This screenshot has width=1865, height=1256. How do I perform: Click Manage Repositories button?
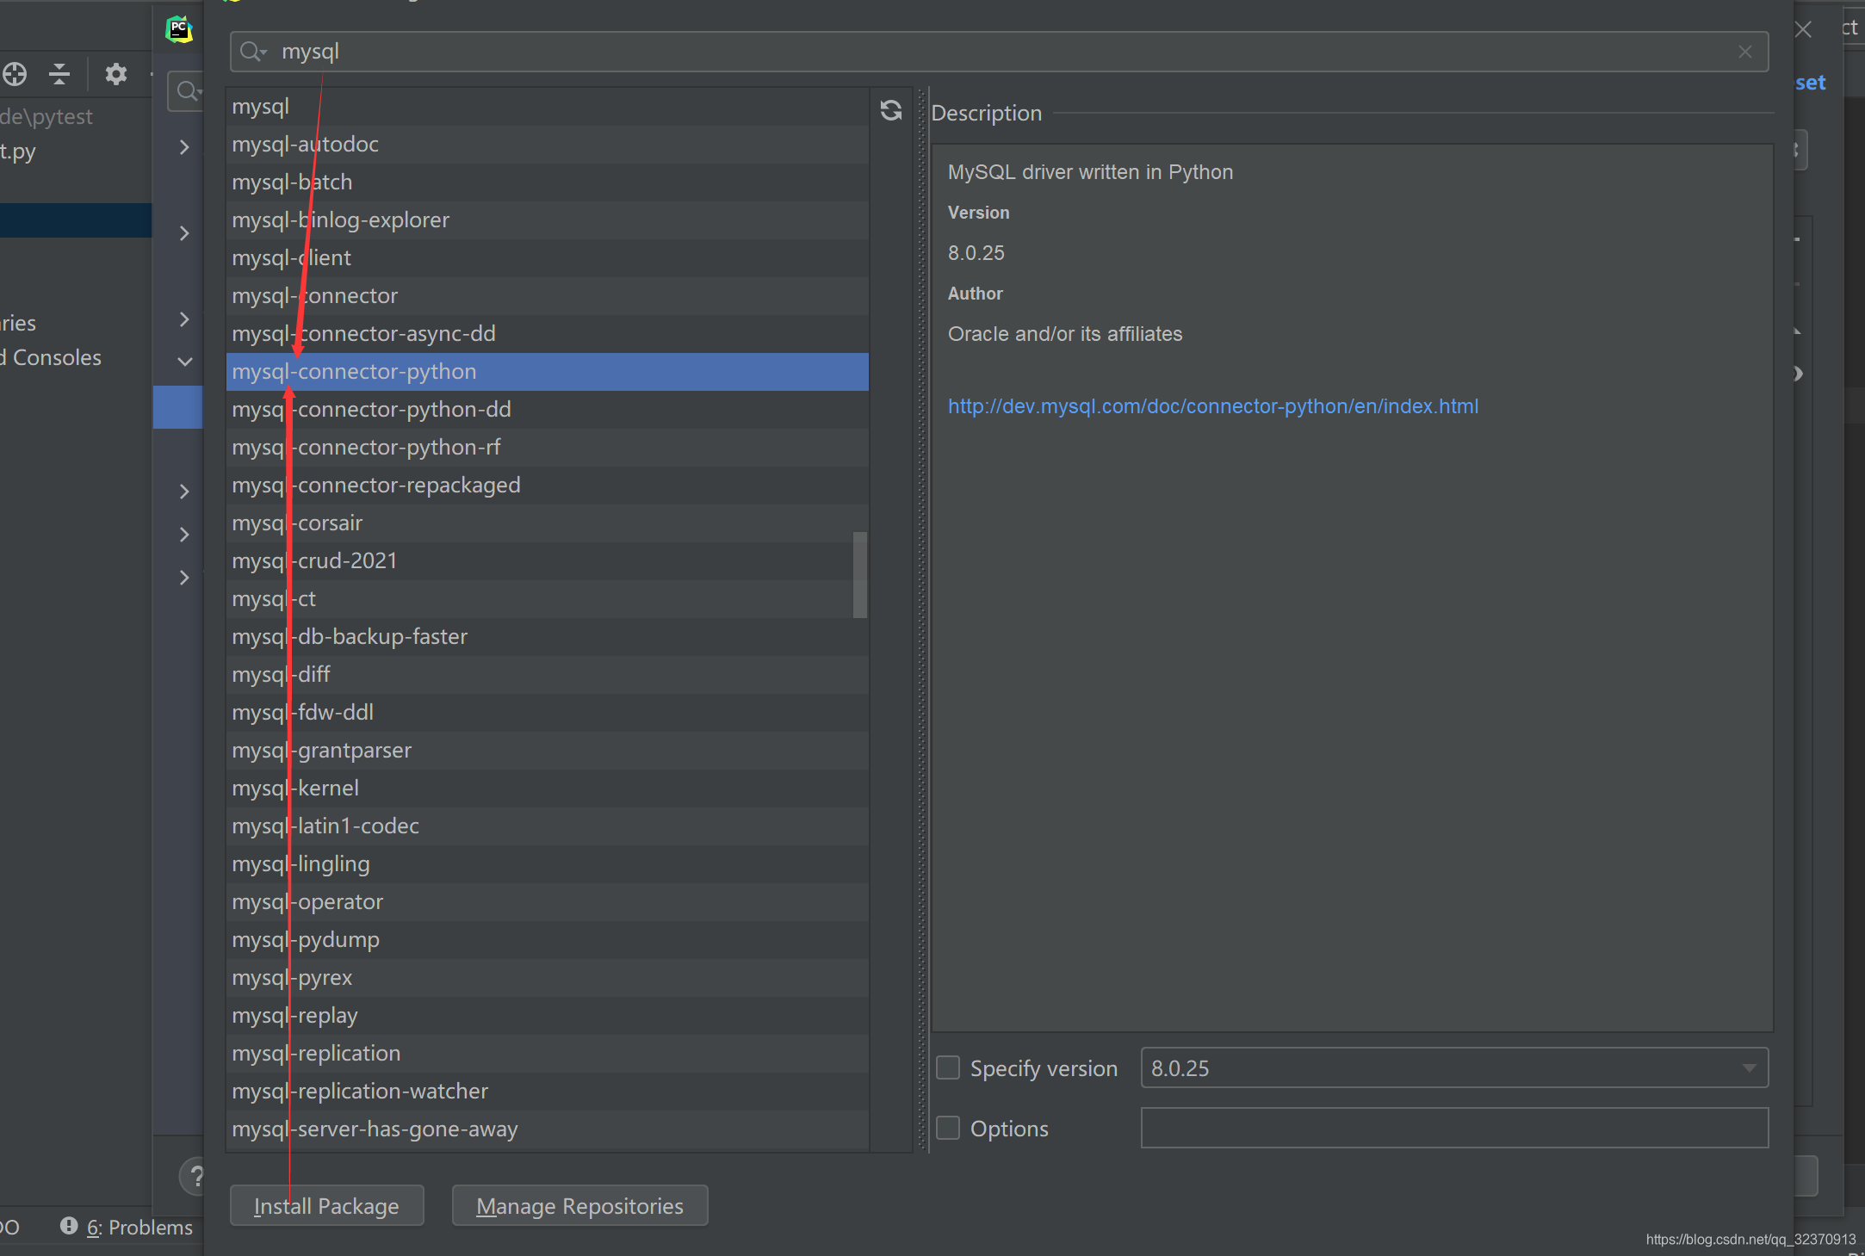pos(579,1205)
